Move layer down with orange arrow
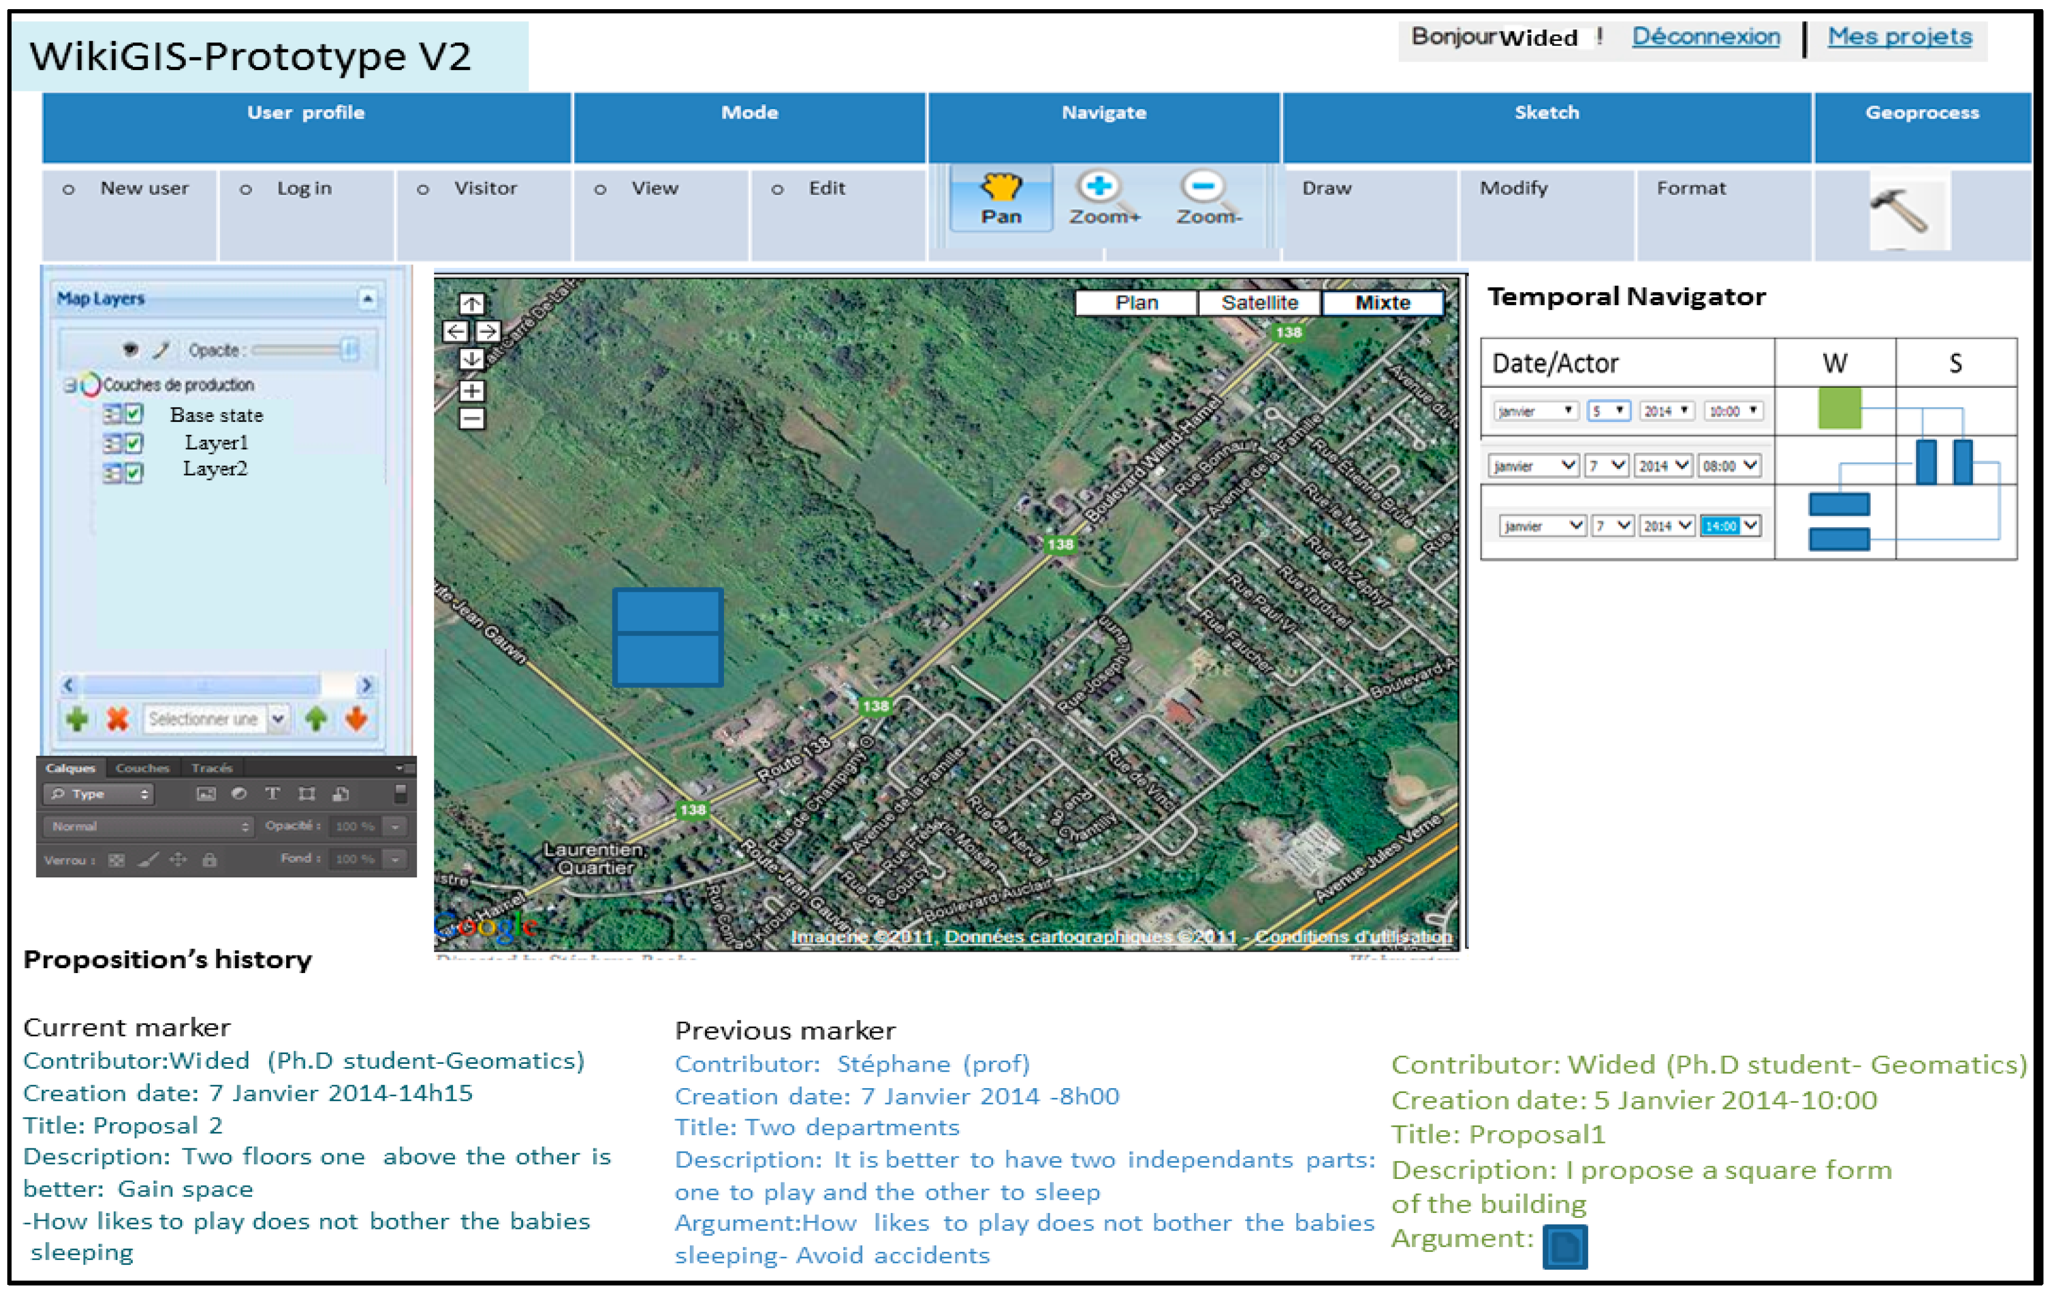Image resolution: width=2052 pixels, height=1294 pixels. click(356, 719)
